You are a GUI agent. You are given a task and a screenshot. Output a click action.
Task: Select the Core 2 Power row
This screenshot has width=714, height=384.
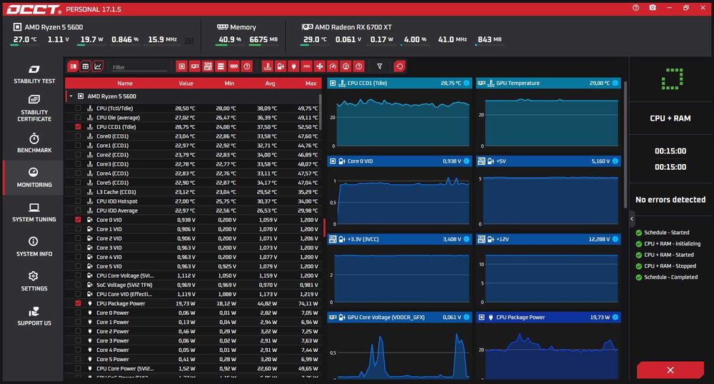click(x=193, y=331)
